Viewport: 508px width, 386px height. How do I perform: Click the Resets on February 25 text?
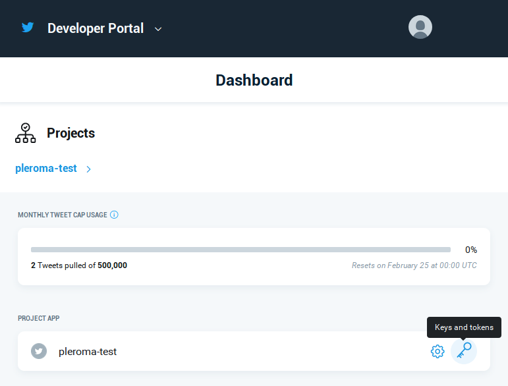click(x=414, y=265)
